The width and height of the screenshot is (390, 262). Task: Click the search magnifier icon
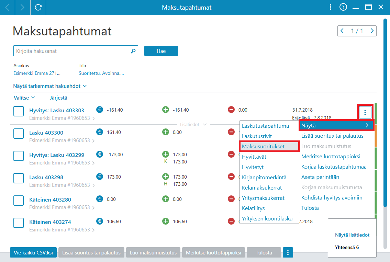click(133, 51)
